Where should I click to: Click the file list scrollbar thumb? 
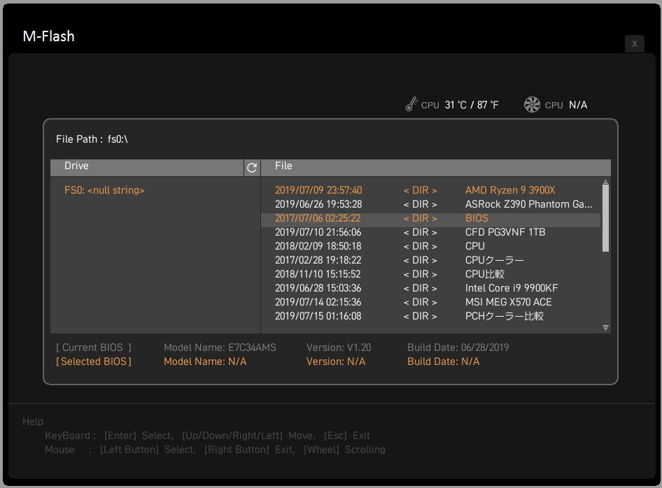click(x=605, y=218)
